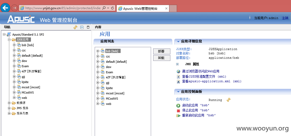The image size is (291, 136).
Task: Expand the 服务列表 folder
Action: click(9, 113)
